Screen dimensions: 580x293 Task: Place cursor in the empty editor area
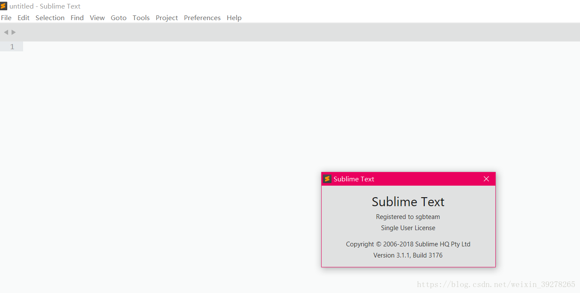coord(171,128)
